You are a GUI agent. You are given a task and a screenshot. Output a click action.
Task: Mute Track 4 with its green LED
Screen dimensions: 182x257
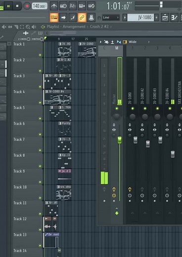(40, 103)
